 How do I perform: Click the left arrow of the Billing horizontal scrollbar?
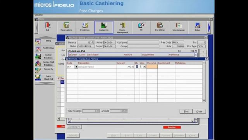point(69,121)
